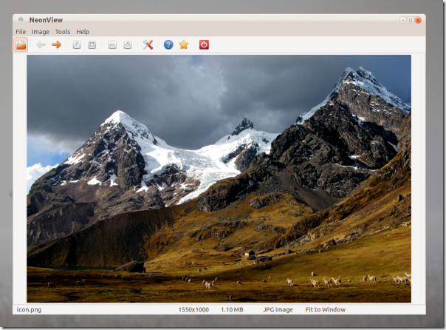
Task: Click the JPG image type text
Action: (x=278, y=309)
